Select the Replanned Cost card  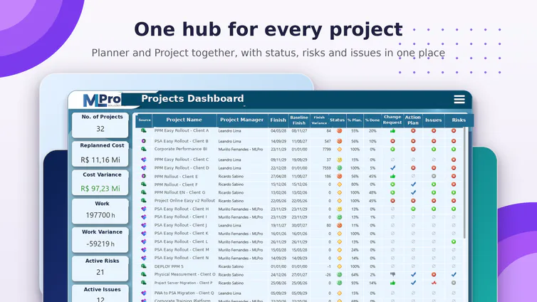pos(100,153)
